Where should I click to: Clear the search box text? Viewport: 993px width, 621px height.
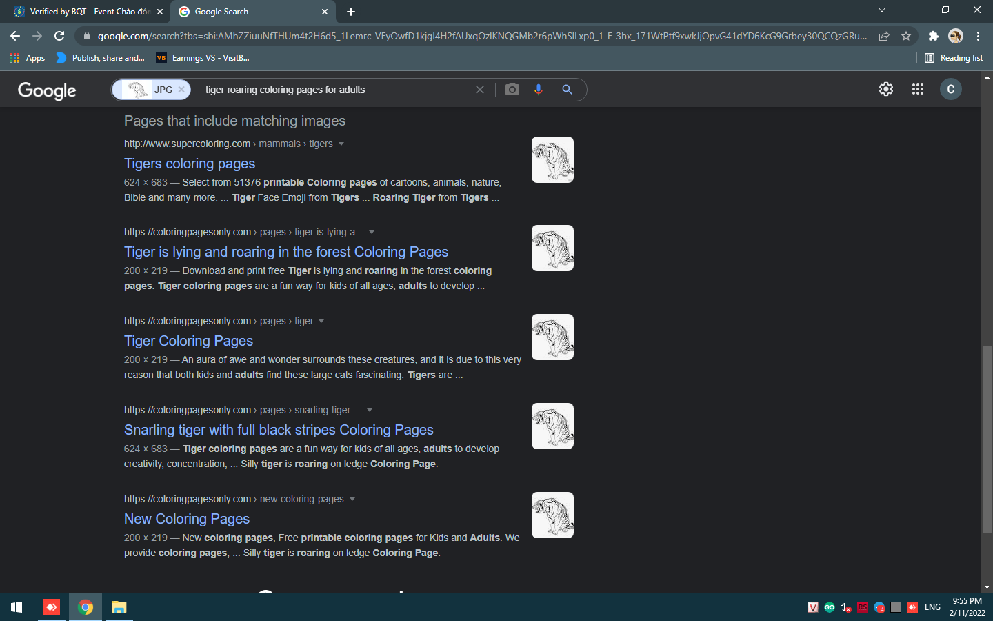click(480, 90)
